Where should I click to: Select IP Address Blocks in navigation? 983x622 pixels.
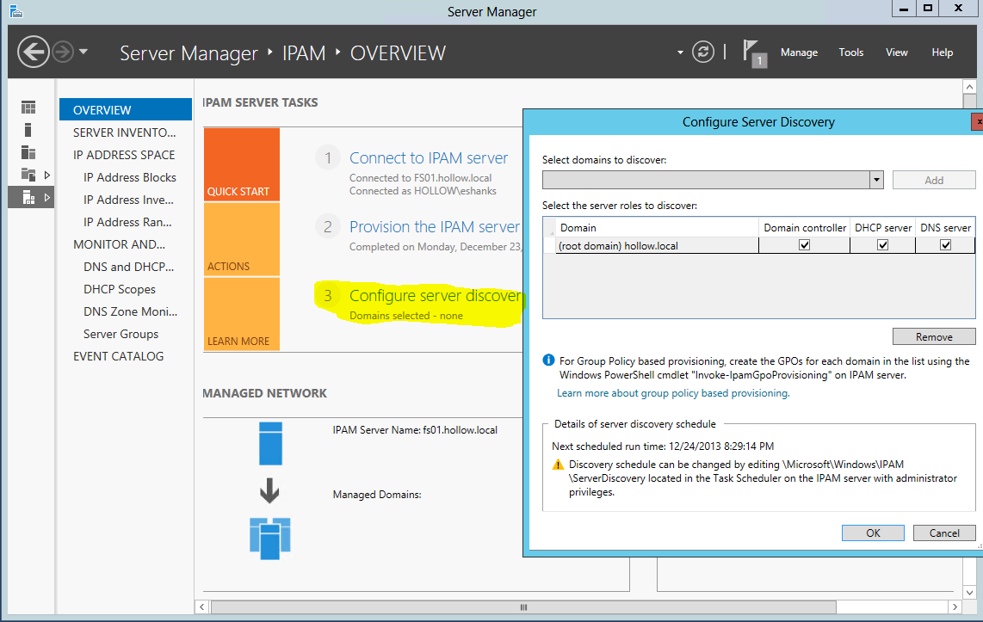click(x=129, y=177)
